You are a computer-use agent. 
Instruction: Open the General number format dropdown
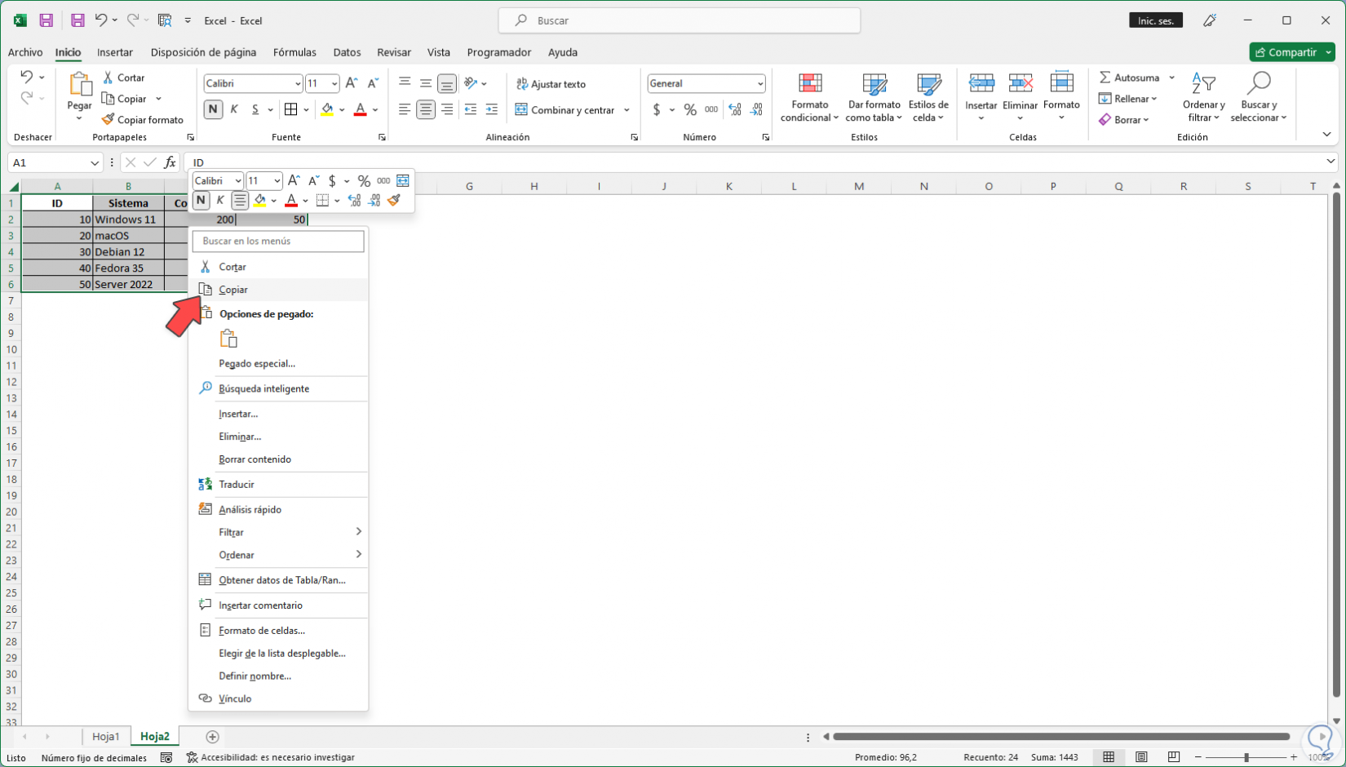(x=760, y=83)
